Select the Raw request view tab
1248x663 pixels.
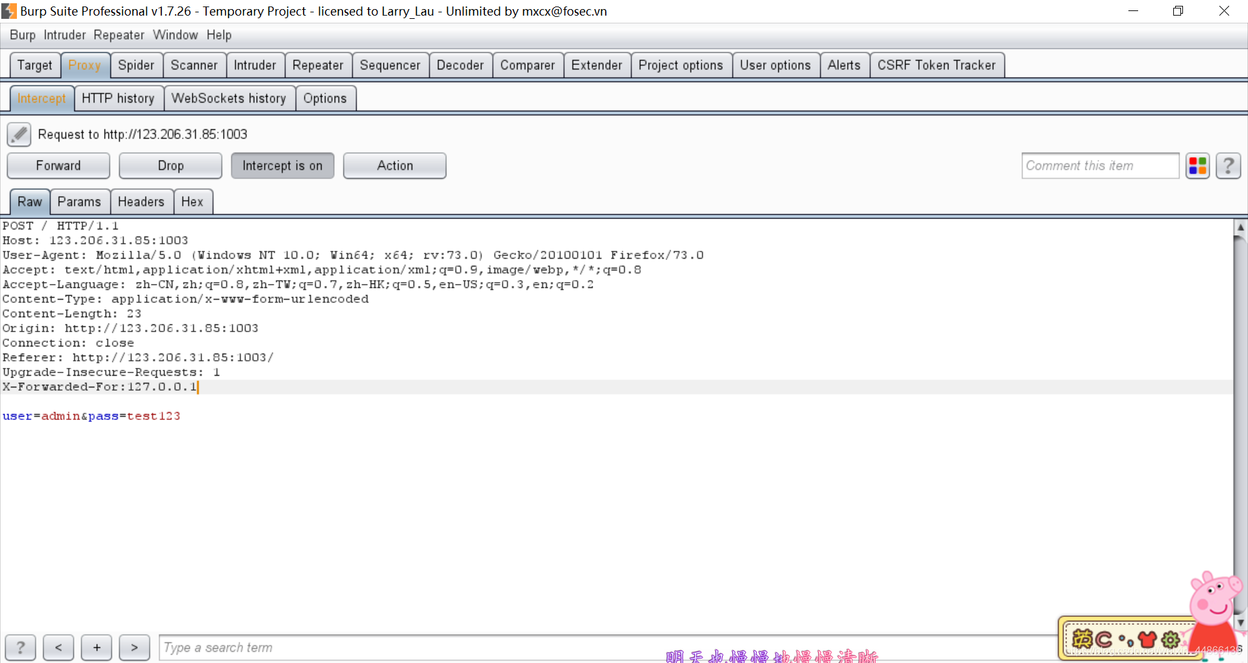click(30, 201)
